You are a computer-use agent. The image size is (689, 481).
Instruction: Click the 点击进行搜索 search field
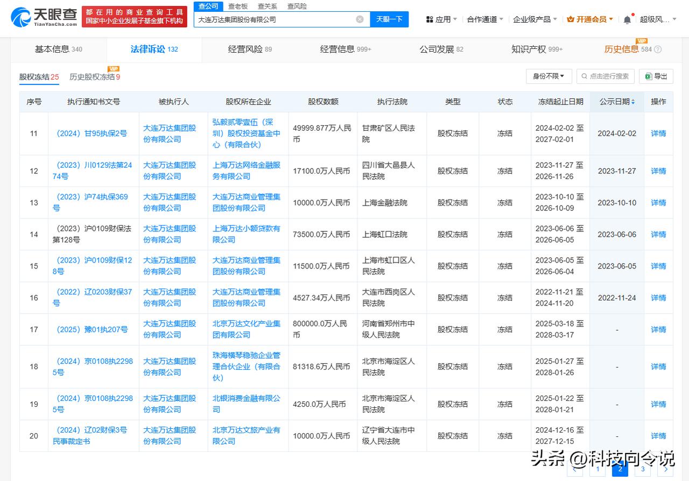click(x=606, y=76)
